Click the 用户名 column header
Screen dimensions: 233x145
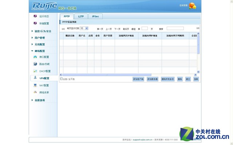point(82,36)
